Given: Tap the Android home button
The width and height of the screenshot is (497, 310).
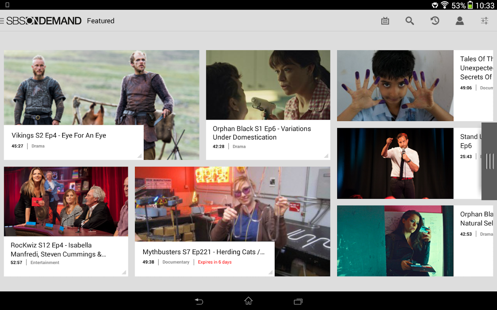Looking at the screenshot, I should 248,301.
